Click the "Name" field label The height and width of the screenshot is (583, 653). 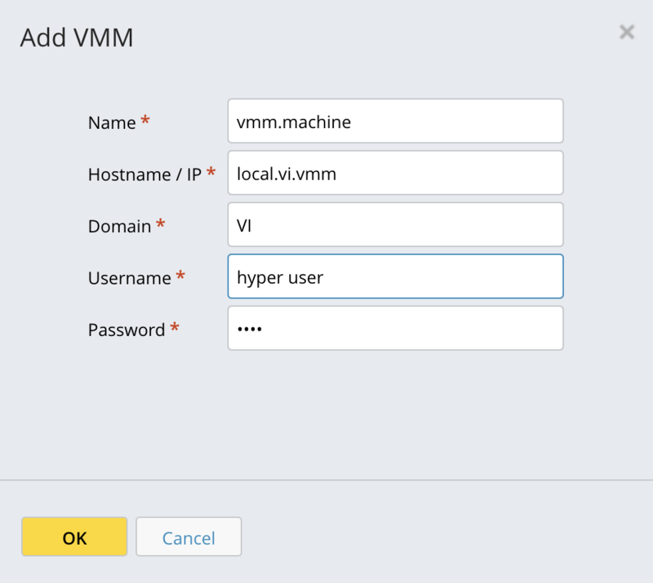click(x=112, y=123)
